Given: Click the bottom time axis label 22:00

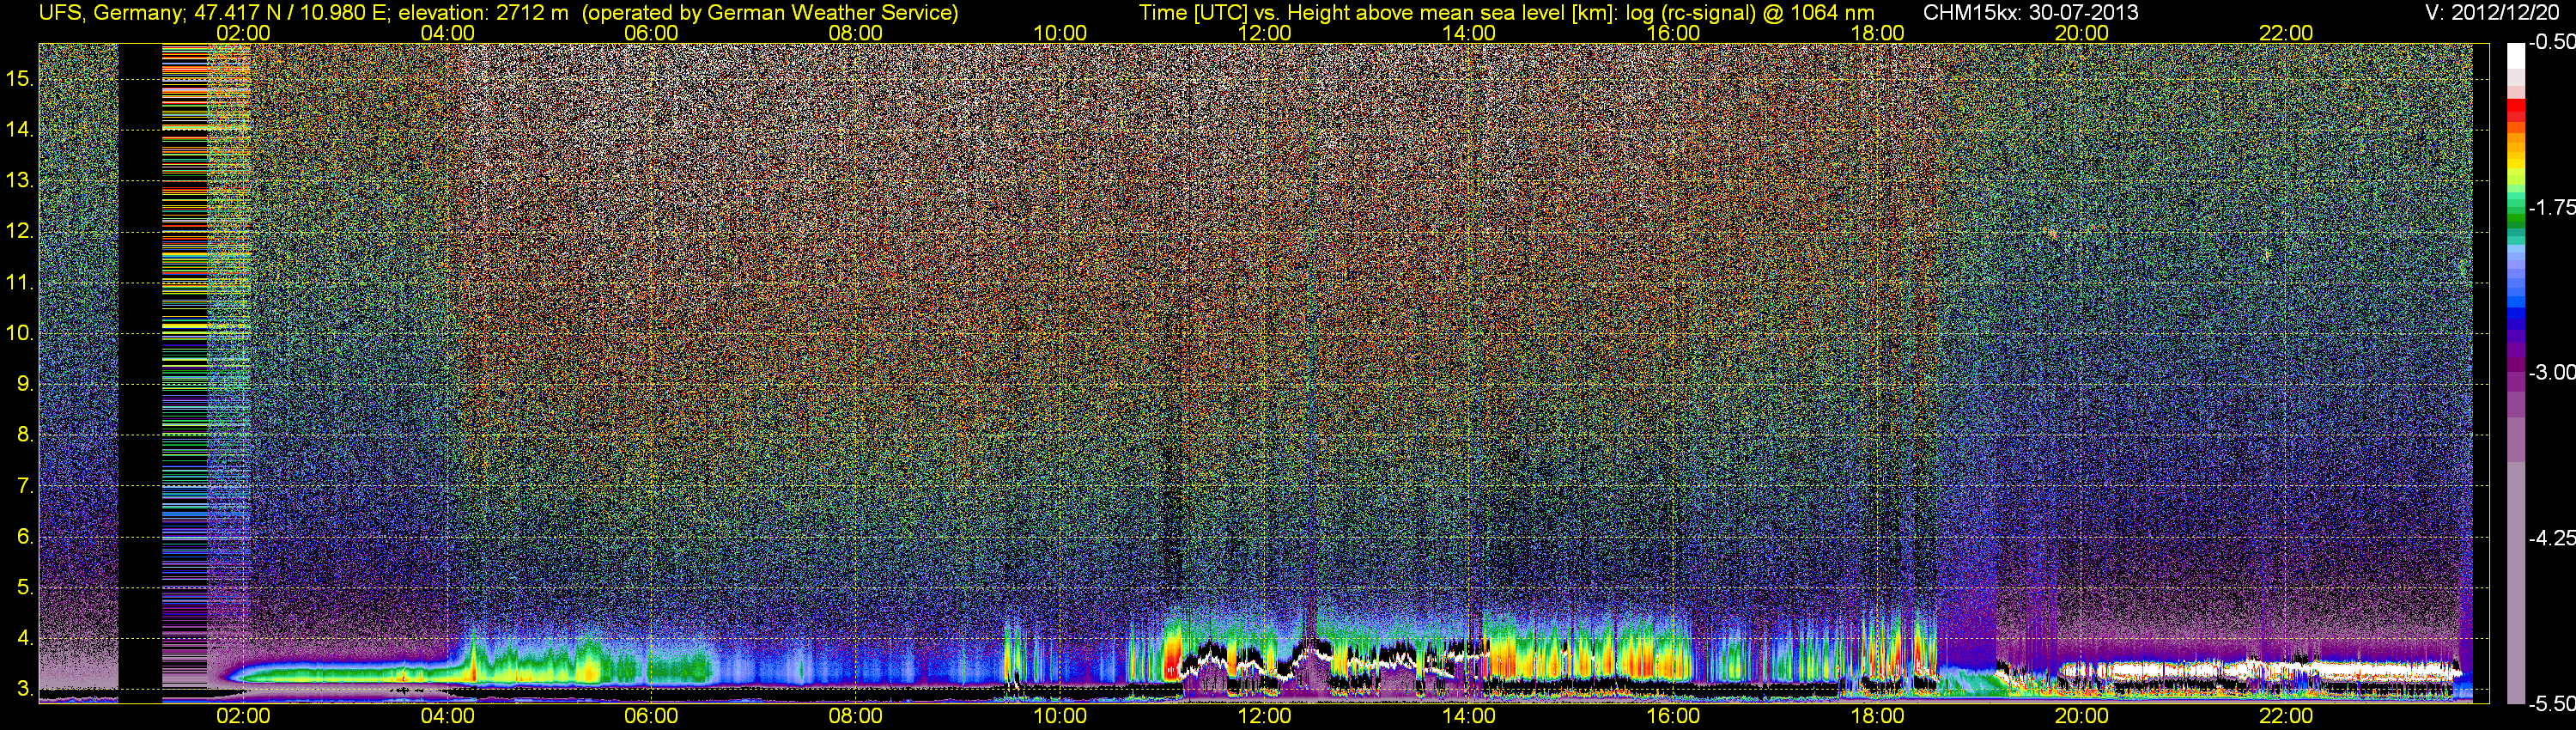Looking at the screenshot, I should (x=2286, y=716).
